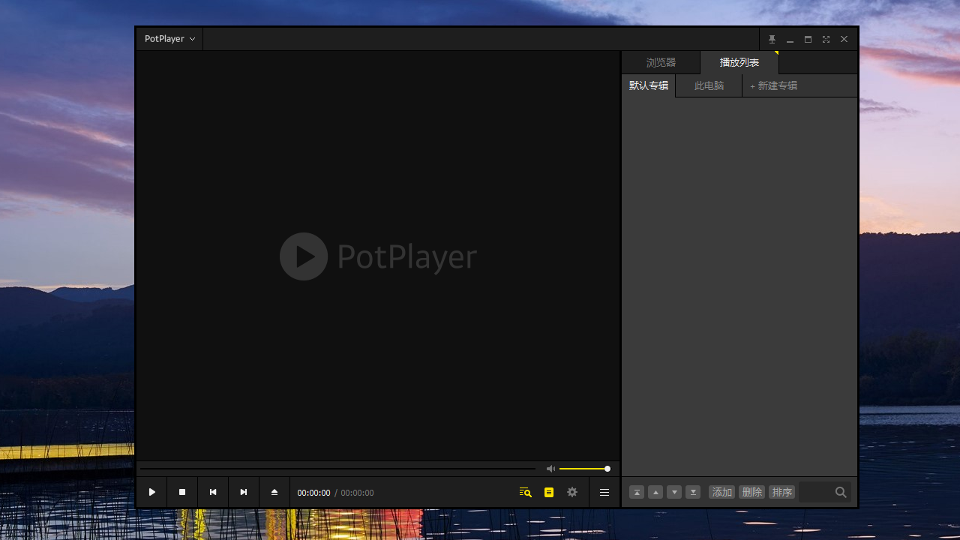Open the PotPlayer main menu dropdown
This screenshot has height=540, width=960.
(169, 39)
